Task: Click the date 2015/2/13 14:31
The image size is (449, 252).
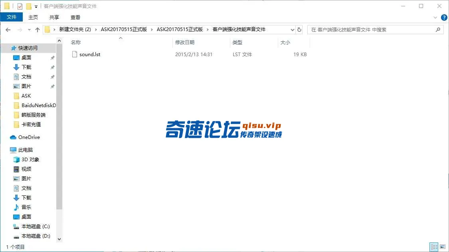Action: coord(194,54)
